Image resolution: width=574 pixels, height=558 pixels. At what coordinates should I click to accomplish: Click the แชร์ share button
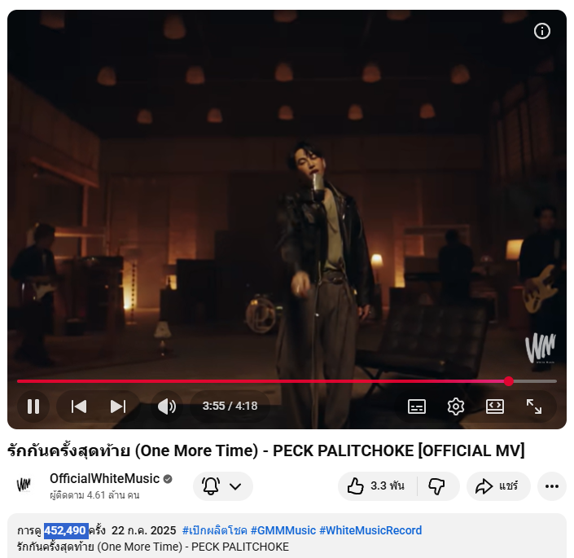[x=498, y=486]
